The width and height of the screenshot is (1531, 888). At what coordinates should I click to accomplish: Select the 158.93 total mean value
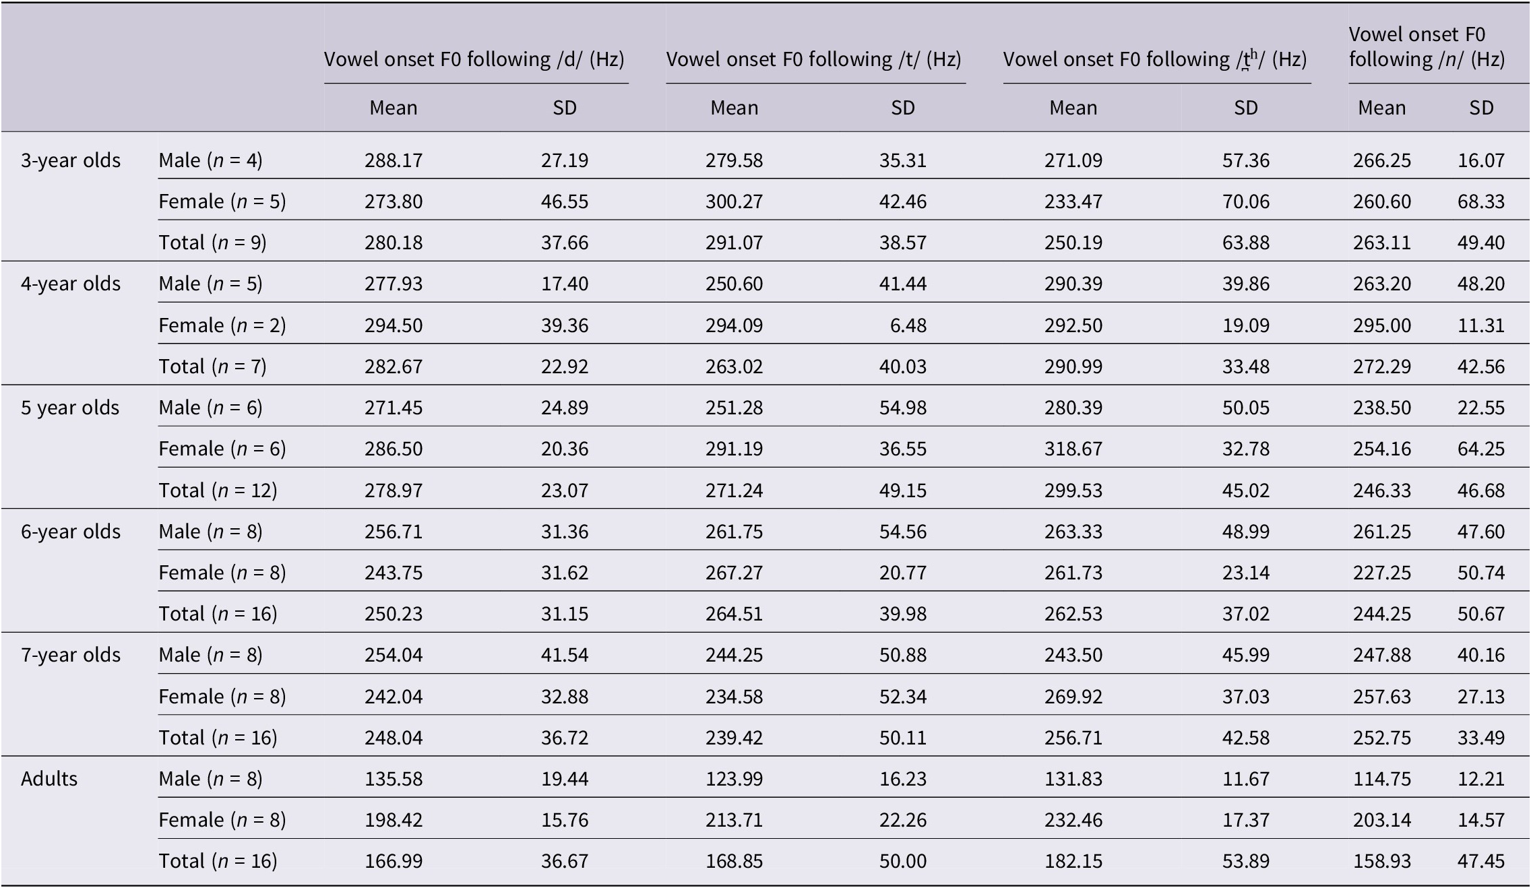(1382, 861)
